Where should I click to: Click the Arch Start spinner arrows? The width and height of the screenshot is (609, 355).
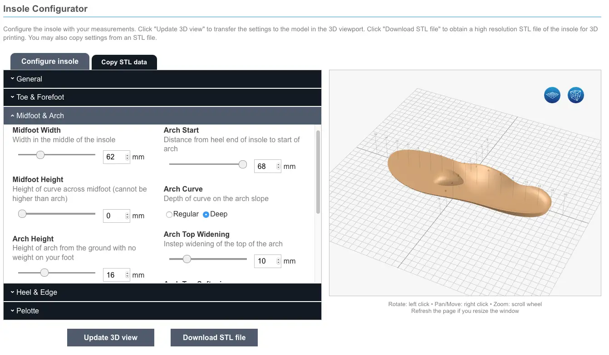tap(278, 167)
